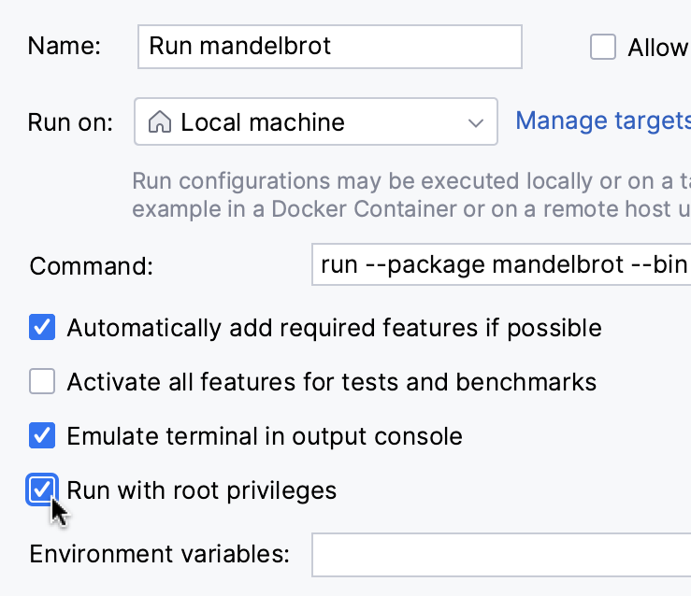Click the 'Activate all features for tests' label
The image size is (691, 596).
tap(331, 382)
